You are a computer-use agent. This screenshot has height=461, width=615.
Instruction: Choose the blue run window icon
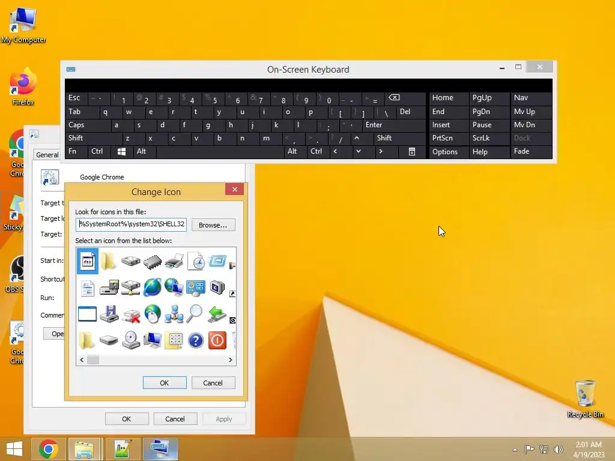pyautogui.click(x=217, y=261)
